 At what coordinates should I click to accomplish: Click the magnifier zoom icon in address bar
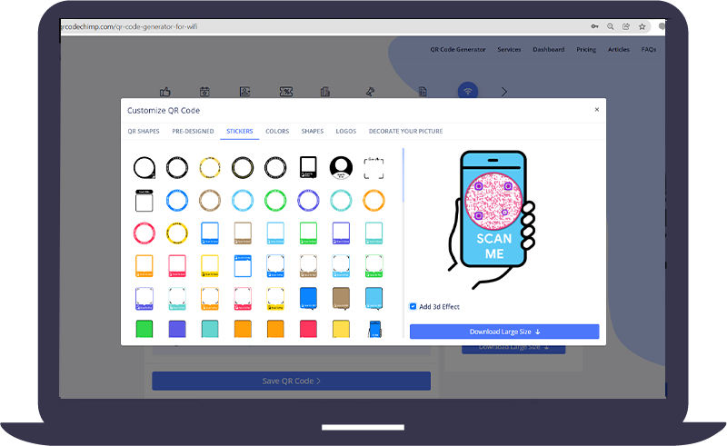(611, 26)
